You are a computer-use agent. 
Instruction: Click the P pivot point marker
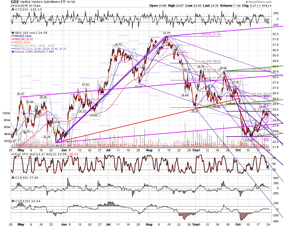click(x=266, y=118)
